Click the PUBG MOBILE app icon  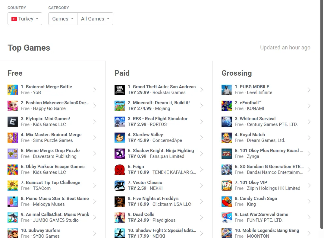(227, 90)
